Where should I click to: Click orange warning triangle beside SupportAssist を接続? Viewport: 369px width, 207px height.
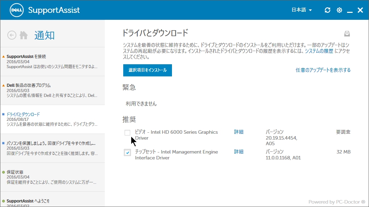(3, 57)
